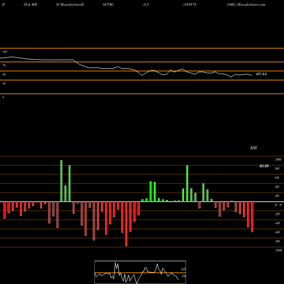Click the longest red MR bar reaching below -90
This screenshot has width=284, height=284.
126,224
